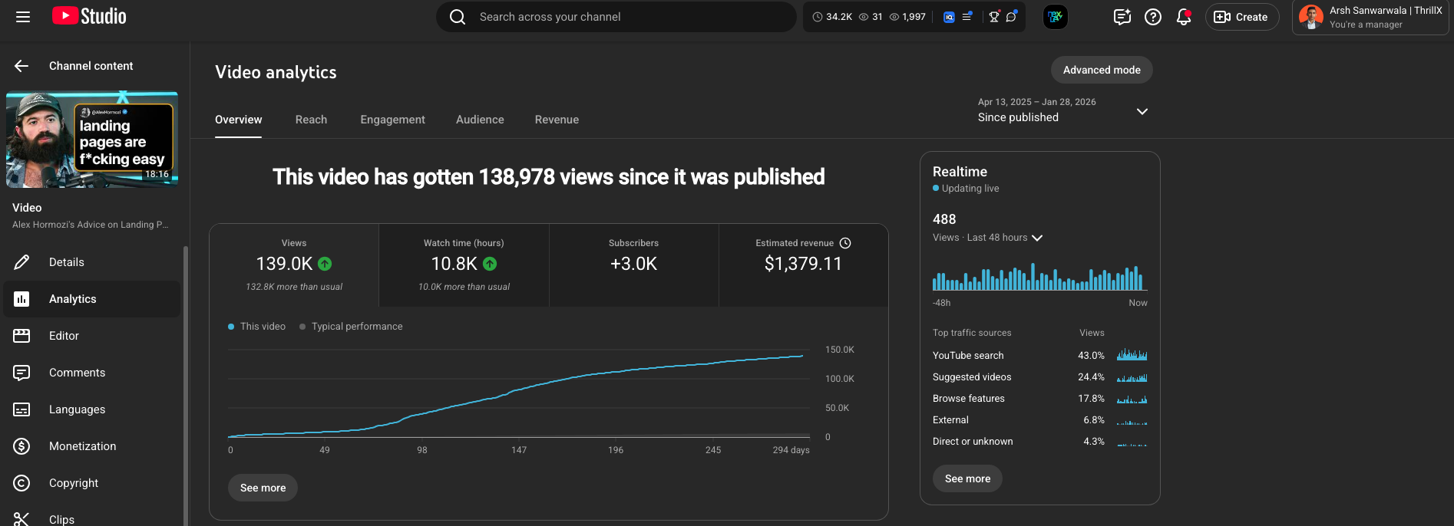Image resolution: width=1454 pixels, height=526 pixels.
Task: Open the Help question mark icon
Action: (1152, 17)
